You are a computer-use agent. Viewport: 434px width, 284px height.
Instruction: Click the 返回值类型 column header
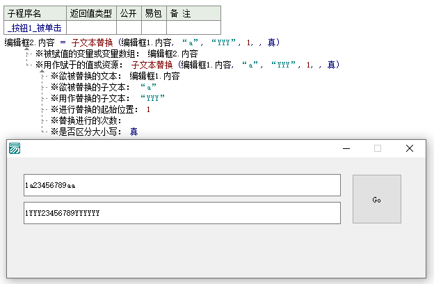(x=90, y=13)
